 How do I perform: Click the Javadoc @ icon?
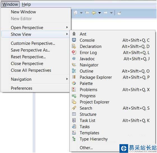(74, 58)
